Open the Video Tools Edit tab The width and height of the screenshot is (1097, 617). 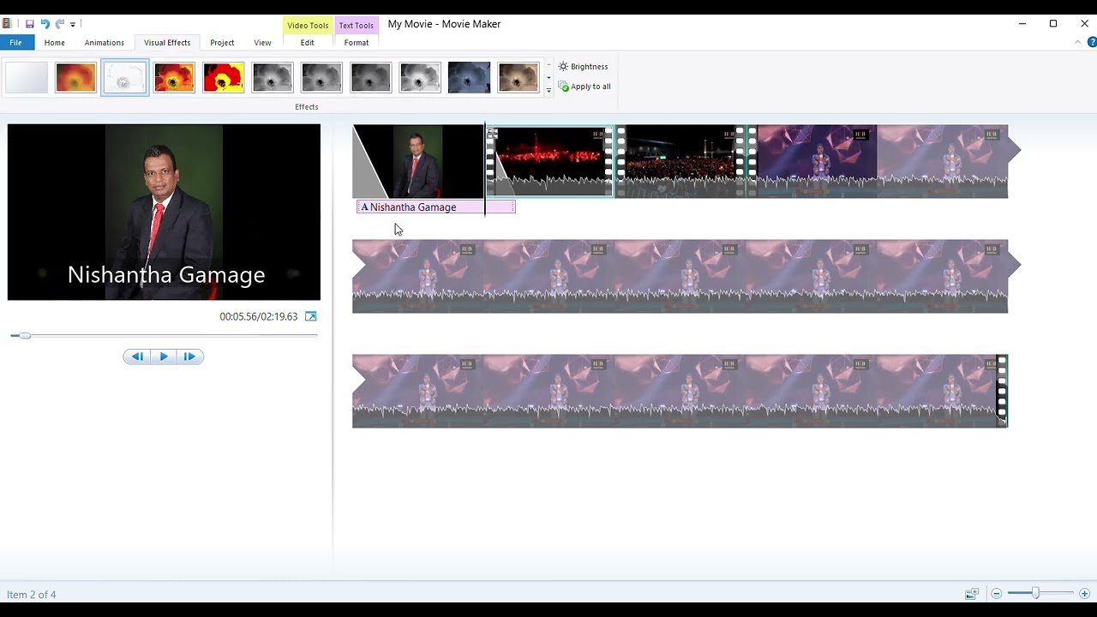307,43
